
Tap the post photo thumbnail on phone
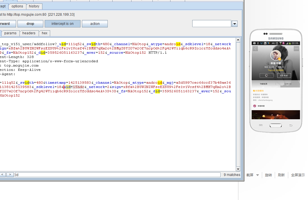276,115
